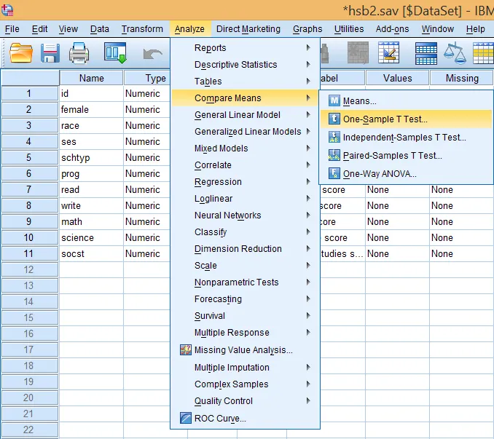Select row header number 7
494x439 pixels.
click(29, 189)
